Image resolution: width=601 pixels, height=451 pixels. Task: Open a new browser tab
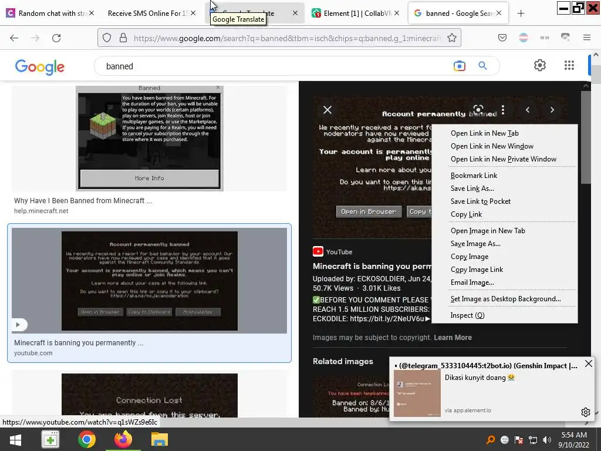pos(521,14)
